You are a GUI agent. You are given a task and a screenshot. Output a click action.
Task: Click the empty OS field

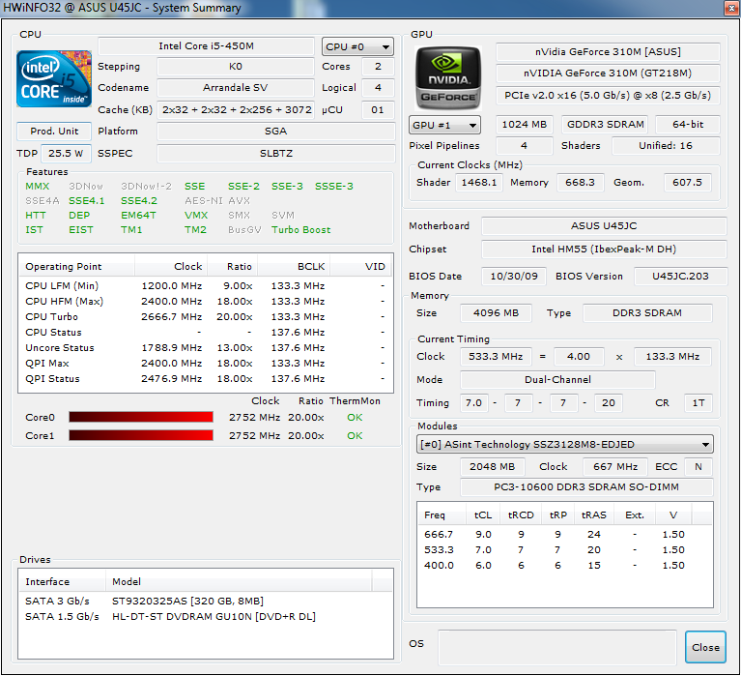[x=557, y=647]
